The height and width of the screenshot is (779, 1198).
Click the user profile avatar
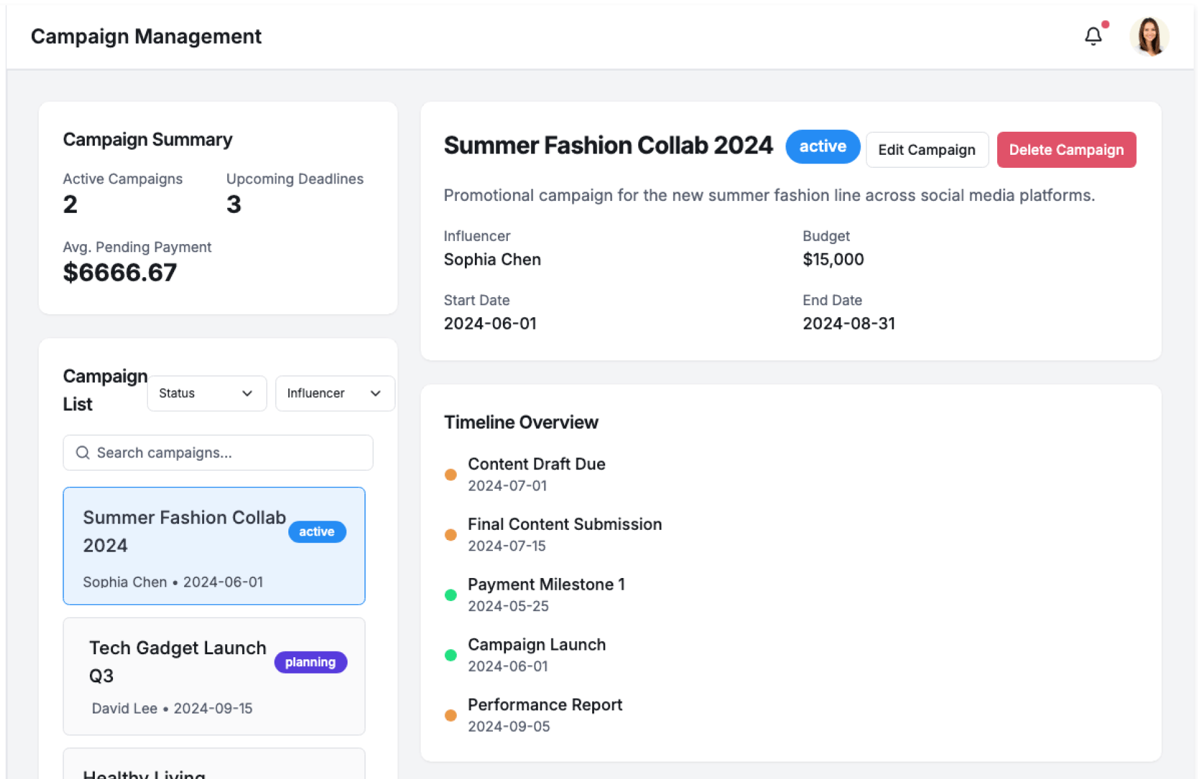coord(1149,36)
